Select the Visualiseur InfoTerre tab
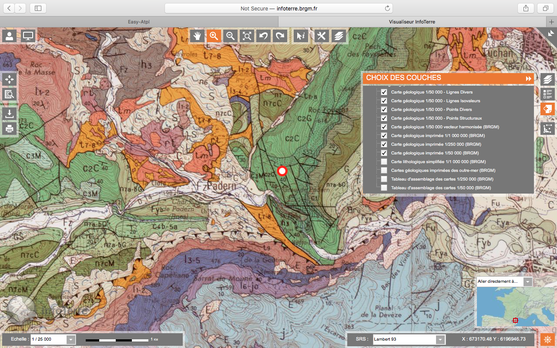The width and height of the screenshot is (557, 348). click(412, 22)
